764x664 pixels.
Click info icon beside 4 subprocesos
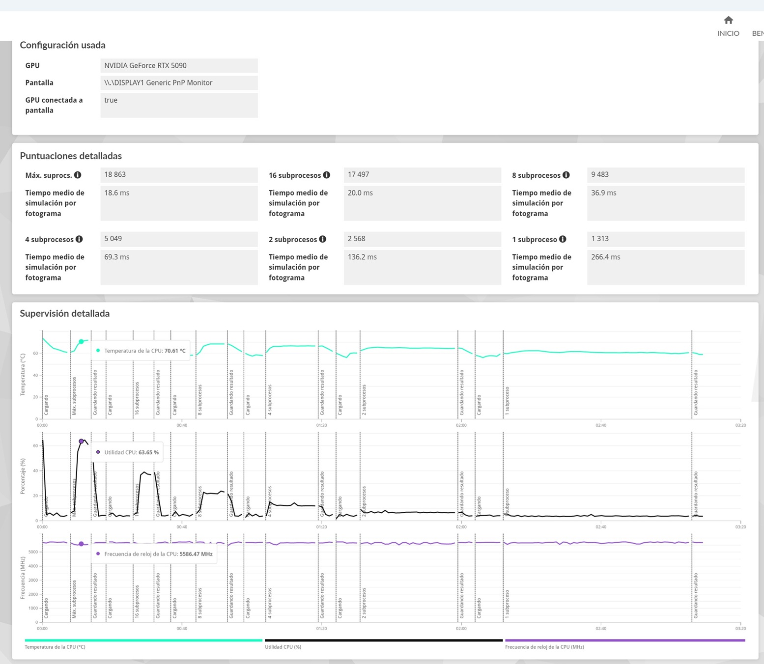pos(79,239)
